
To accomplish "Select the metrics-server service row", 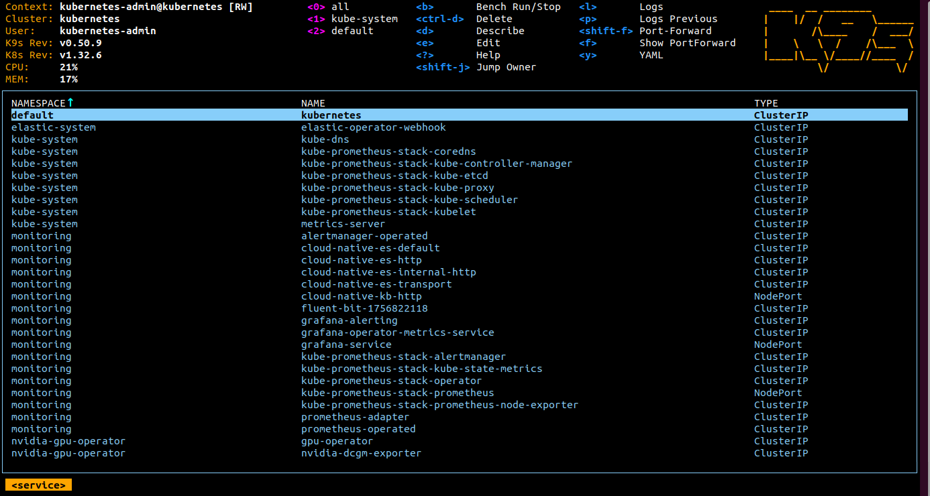I will click(343, 224).
